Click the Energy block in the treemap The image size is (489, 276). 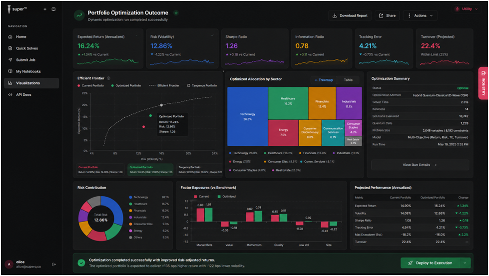pyautogui.click(x=283, y=133)
